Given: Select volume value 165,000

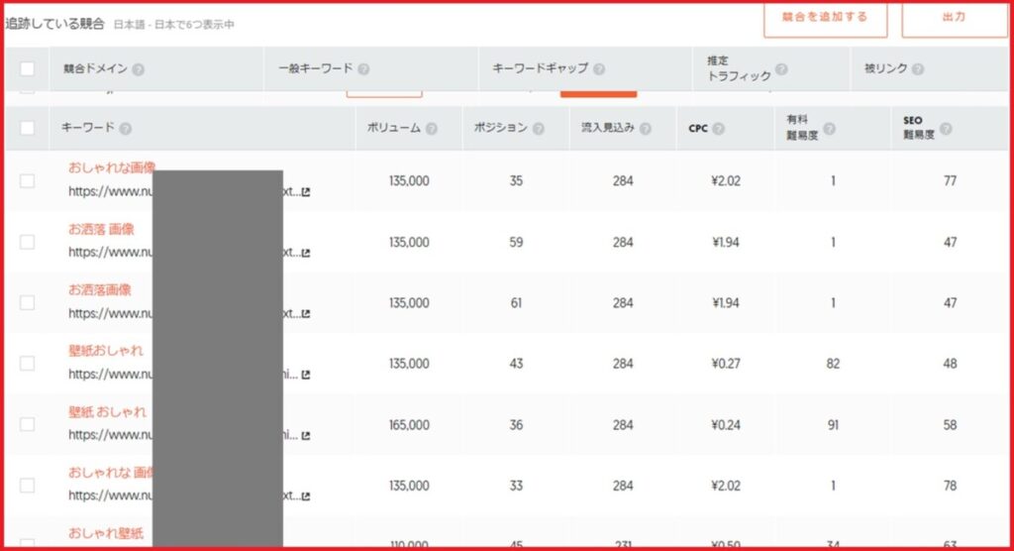Looking at the screenshot, I should coord(409,425).
